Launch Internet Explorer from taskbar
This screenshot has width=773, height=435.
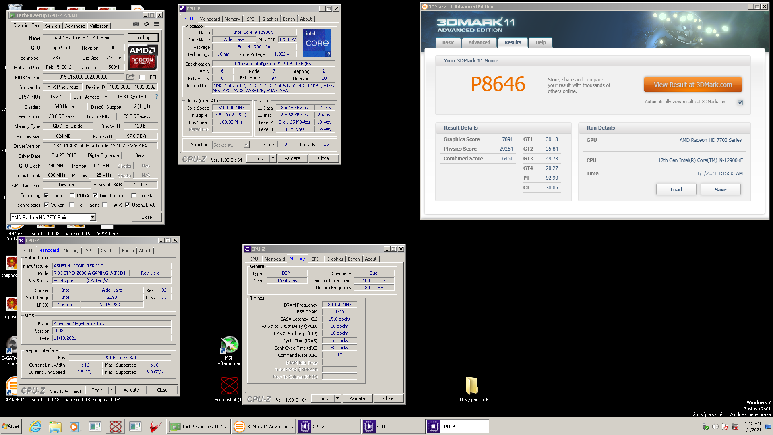click(35, 427)
